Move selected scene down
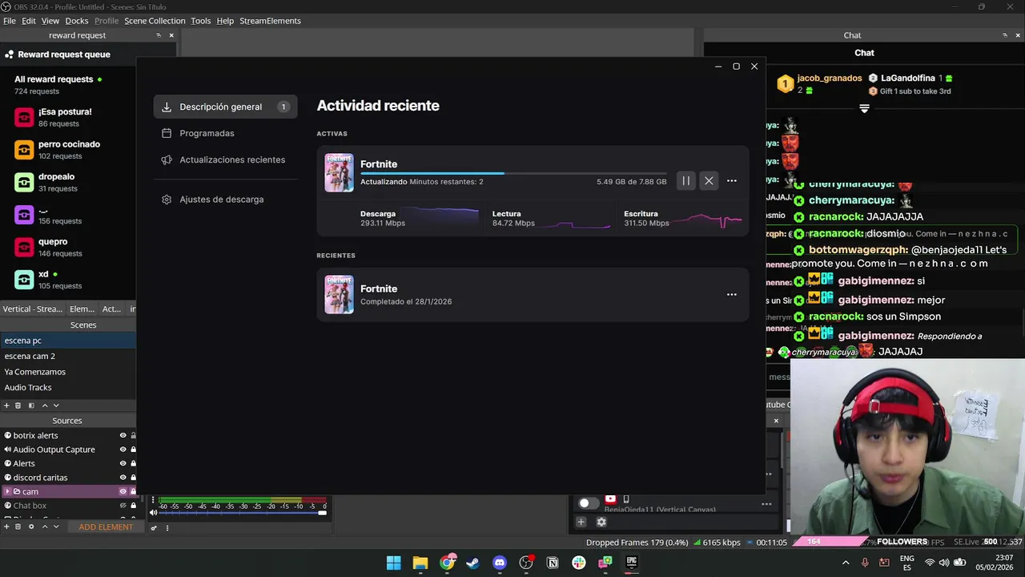The image size is (1025, 577). point(56,406)
